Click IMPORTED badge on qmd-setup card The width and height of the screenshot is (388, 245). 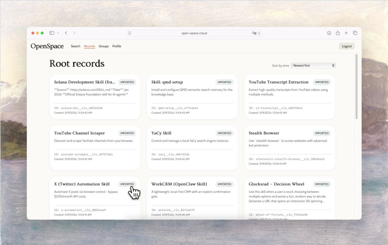click(225, 82)
